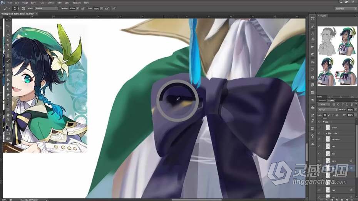Open the View menu
This screenshot has width=358, height=201.
[x=67, y=3]
